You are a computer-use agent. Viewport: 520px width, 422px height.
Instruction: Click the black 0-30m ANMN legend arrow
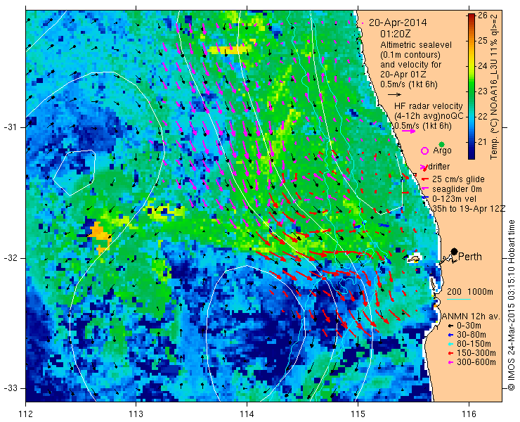coord(450,326)
